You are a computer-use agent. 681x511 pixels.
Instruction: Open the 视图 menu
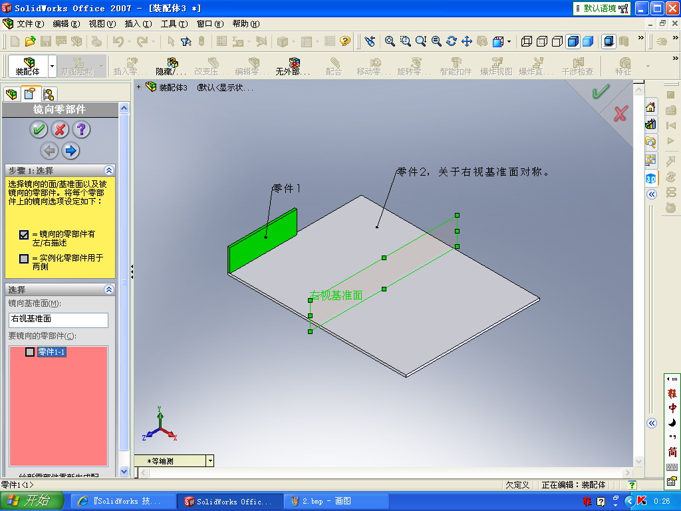tap(102, 24)
